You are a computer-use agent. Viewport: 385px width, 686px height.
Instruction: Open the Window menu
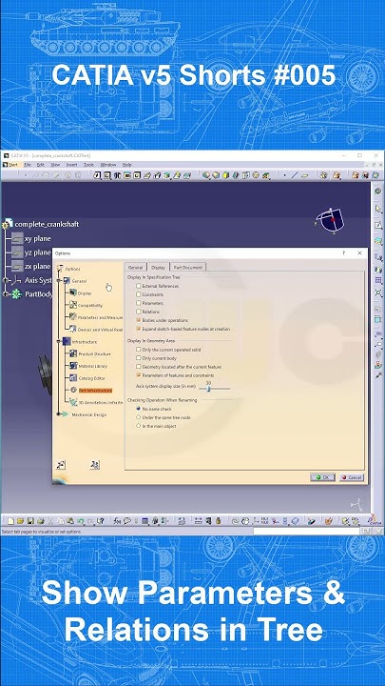(108, 165)
